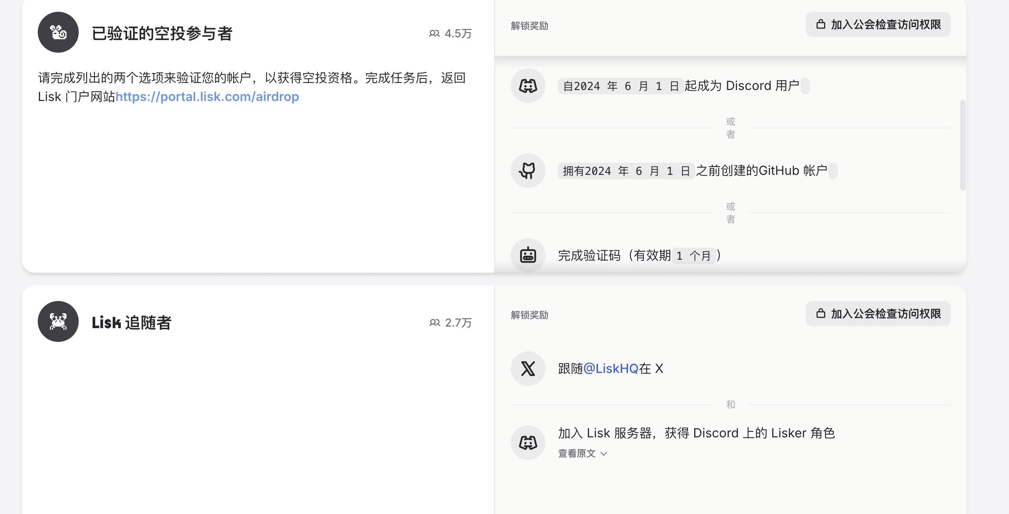Click the Discord icon beside Lisker role
Viewport: 1009px width, 514px height.
point(528,442)
